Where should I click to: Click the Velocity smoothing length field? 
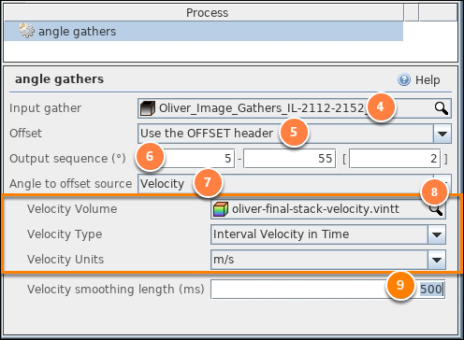click(328, 290)
